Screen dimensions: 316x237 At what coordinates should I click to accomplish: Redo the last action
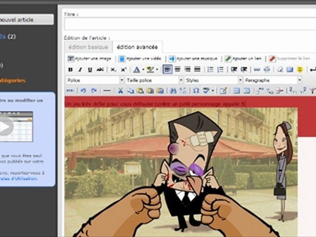pos(94,91)
